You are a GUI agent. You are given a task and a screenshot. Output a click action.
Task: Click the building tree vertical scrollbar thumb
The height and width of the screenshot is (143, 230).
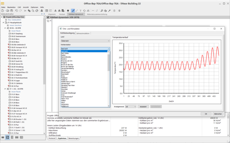pos(44,51)
